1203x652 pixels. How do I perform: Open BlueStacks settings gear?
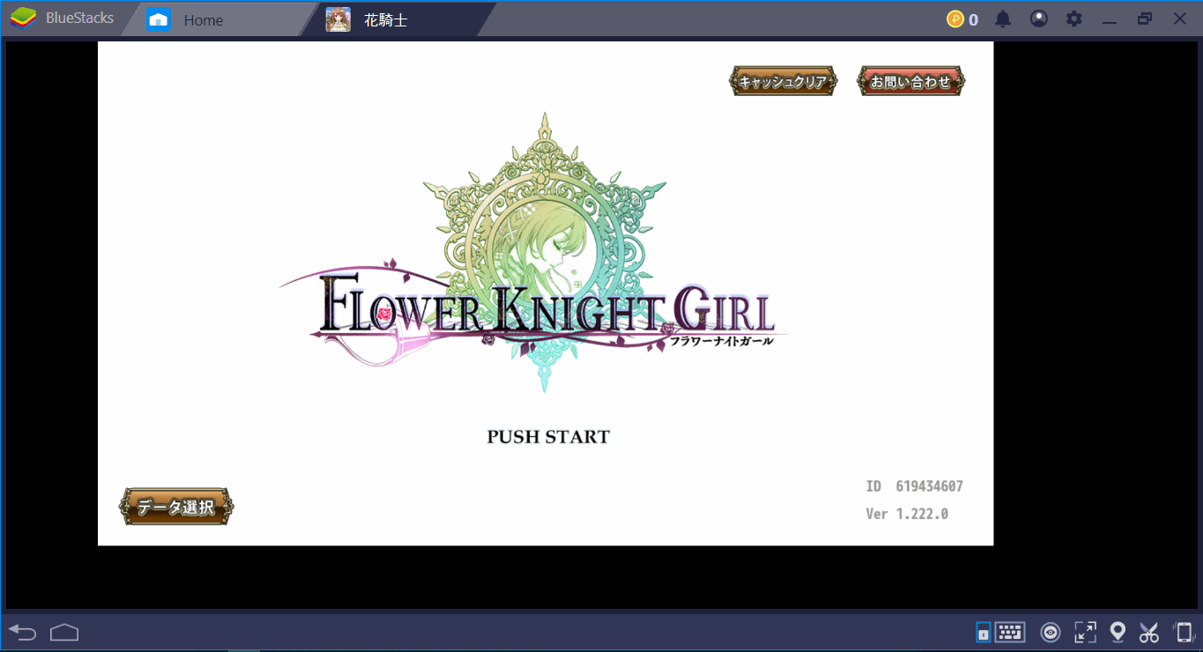coord(1074,19)
